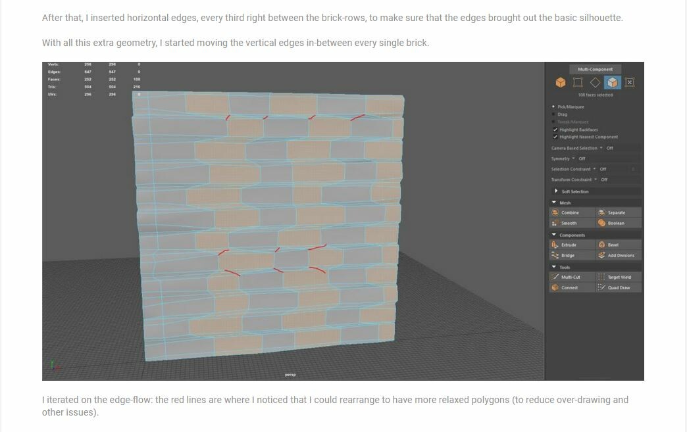Select the Target Weld tool
The height and width of the screenshot is (432, 687).
pyautogui.click(x=618, y=277)
